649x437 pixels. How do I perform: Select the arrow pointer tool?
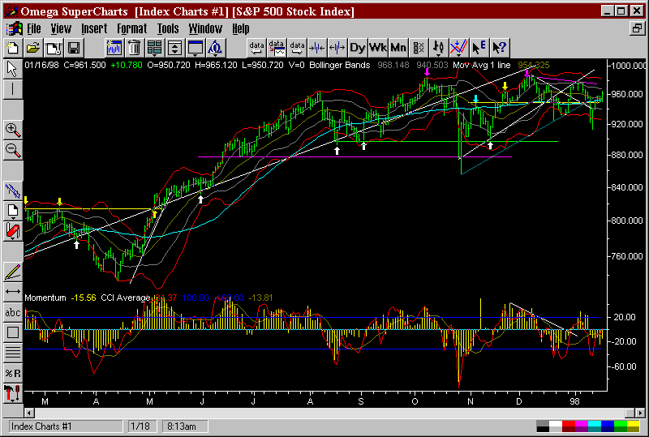[13, 69]
